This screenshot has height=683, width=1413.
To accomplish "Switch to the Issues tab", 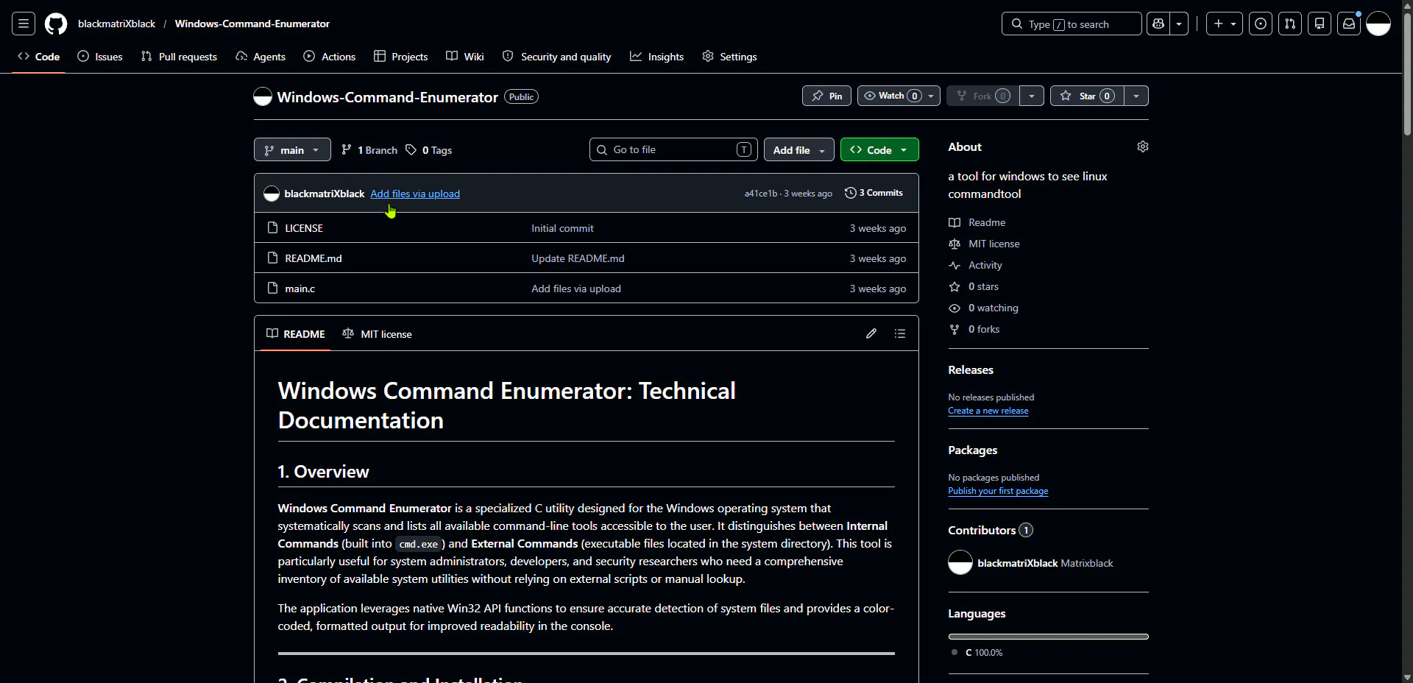I will (100, 57).
